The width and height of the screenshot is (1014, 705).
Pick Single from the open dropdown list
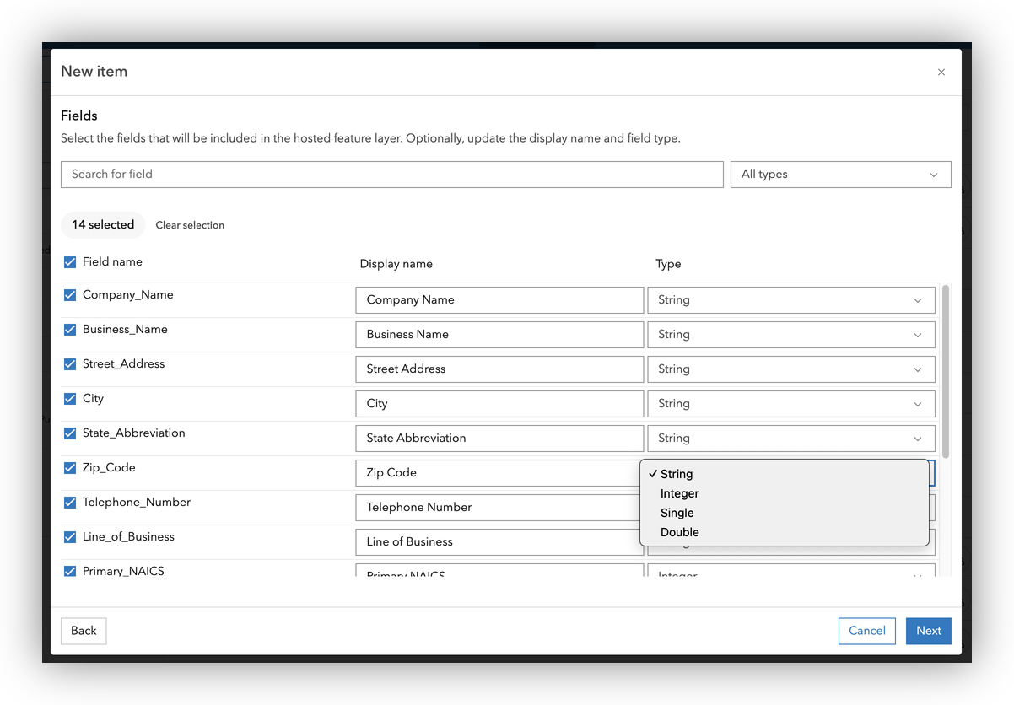(677, 513)
